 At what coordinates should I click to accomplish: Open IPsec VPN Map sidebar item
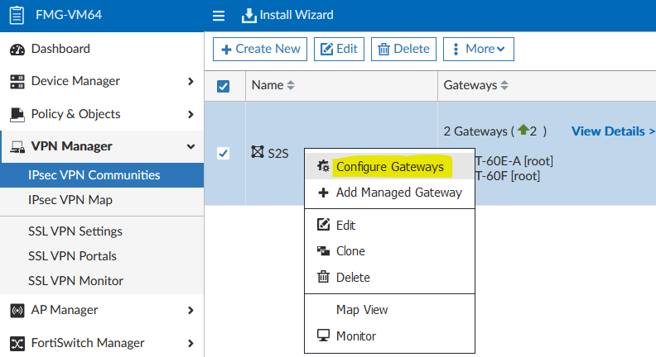[x=70, y=200]
